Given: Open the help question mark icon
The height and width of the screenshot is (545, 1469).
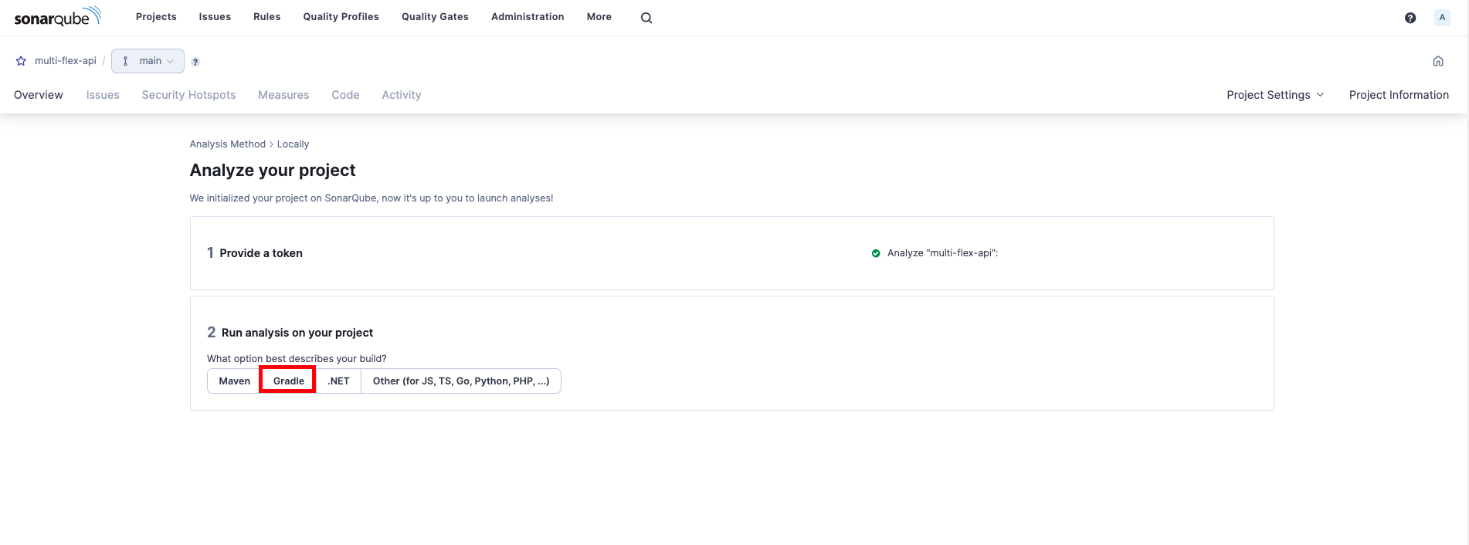Looking at the screenshot, I should click(1410, 18).
